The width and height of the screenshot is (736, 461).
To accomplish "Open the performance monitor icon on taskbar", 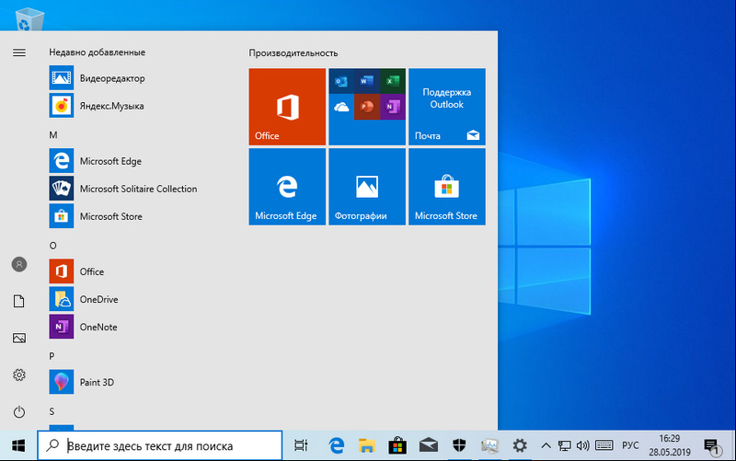I will 489,445.
